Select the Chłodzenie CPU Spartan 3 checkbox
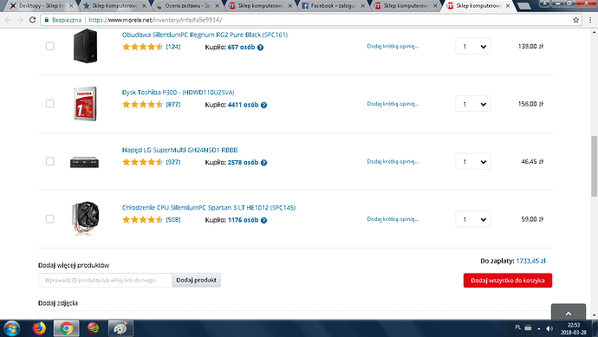 pyautogui.click(x=49, y=219)
